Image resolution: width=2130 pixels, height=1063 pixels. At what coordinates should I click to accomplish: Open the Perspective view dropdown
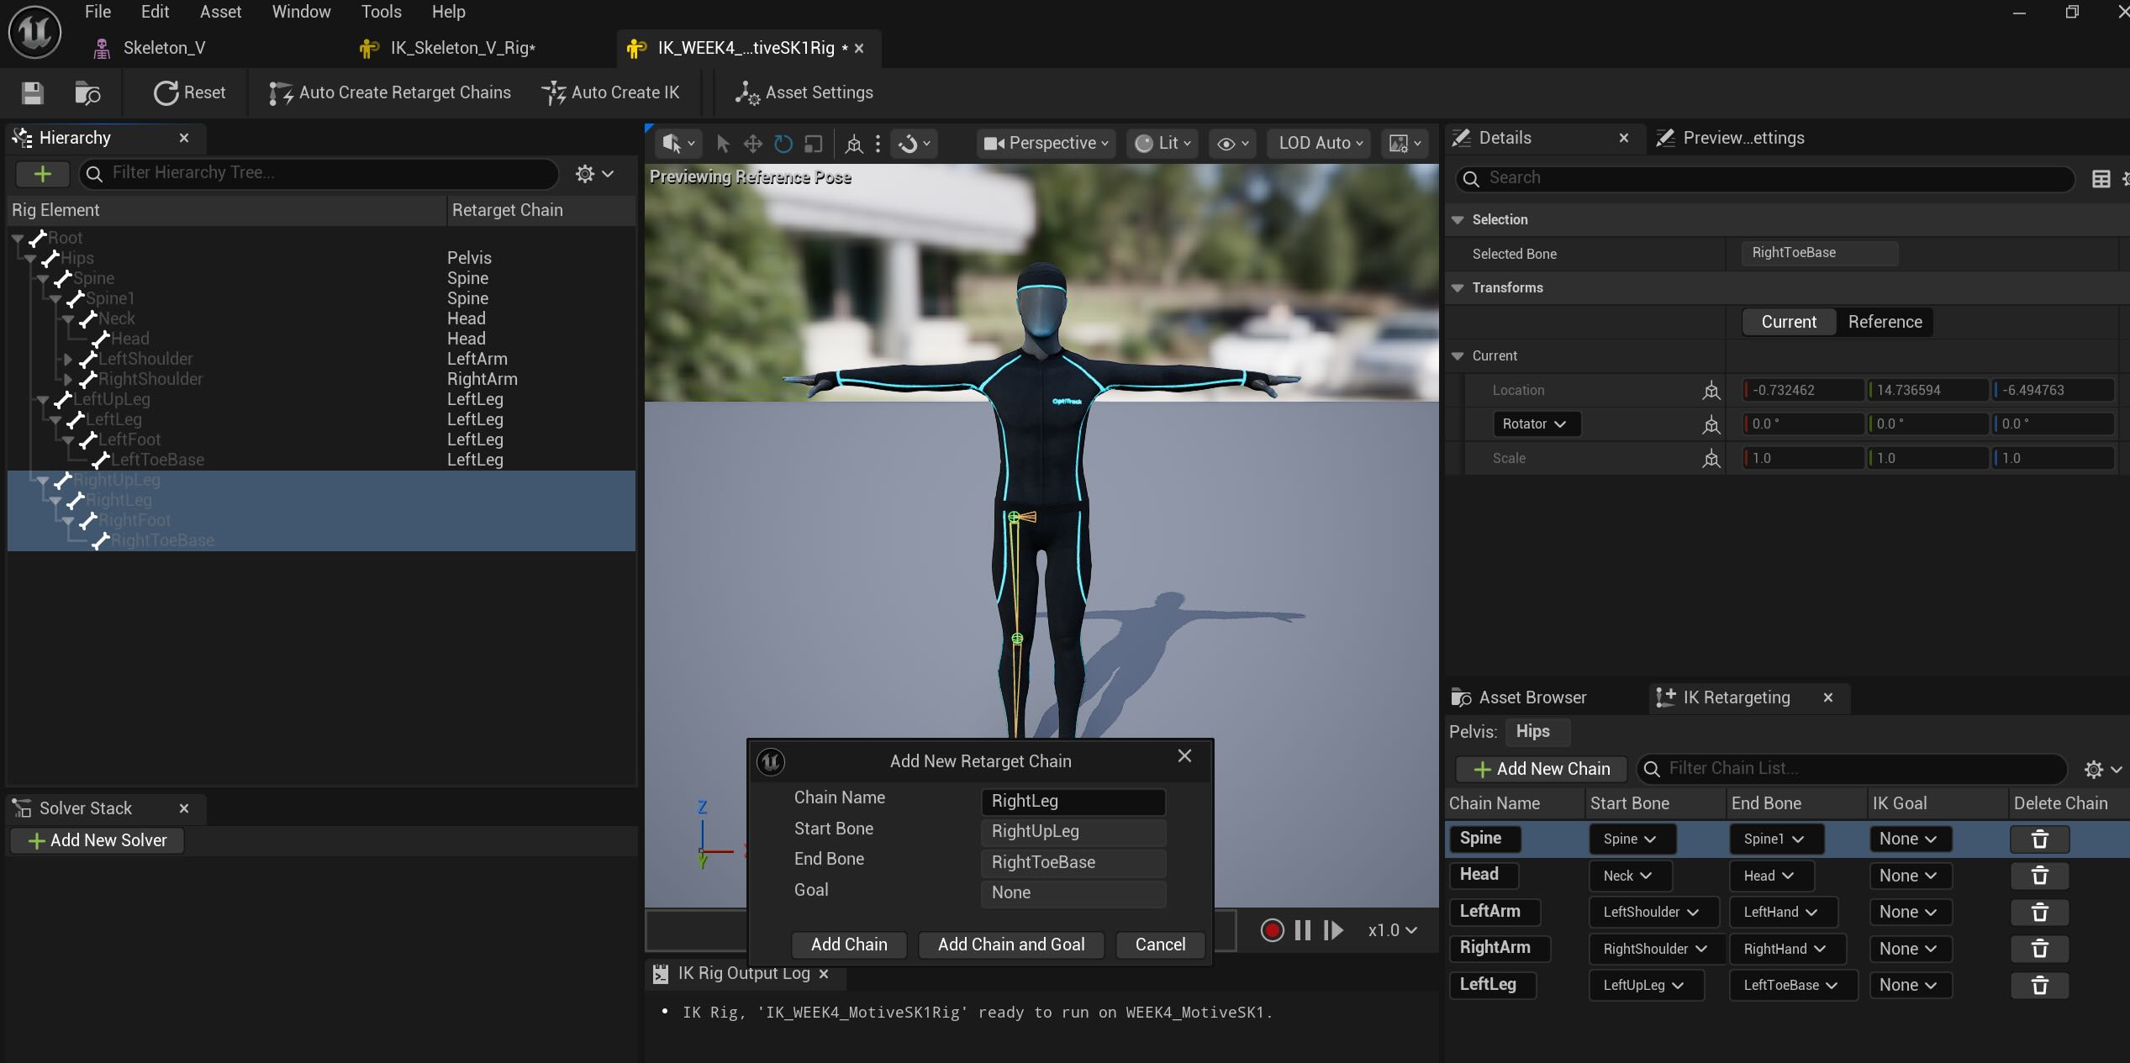[x=1046, y=144]
